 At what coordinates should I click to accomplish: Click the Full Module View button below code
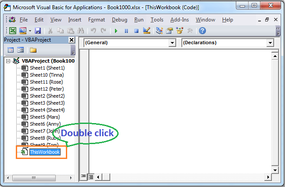point(90,177)
